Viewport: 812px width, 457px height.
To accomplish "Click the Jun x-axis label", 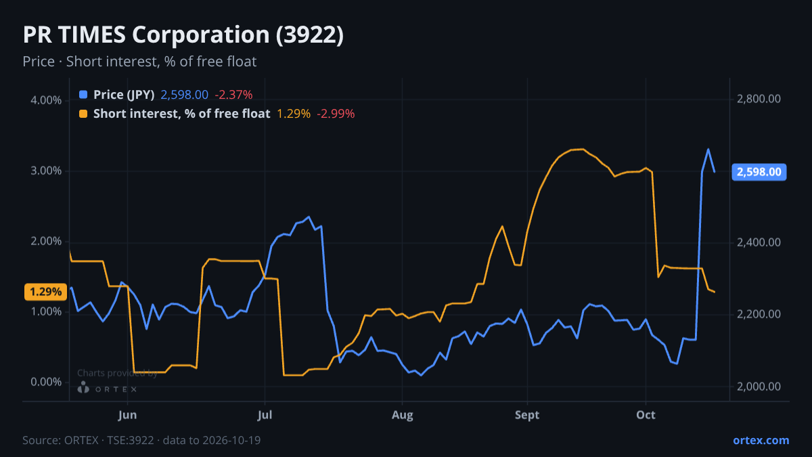I will coord(127,415).
